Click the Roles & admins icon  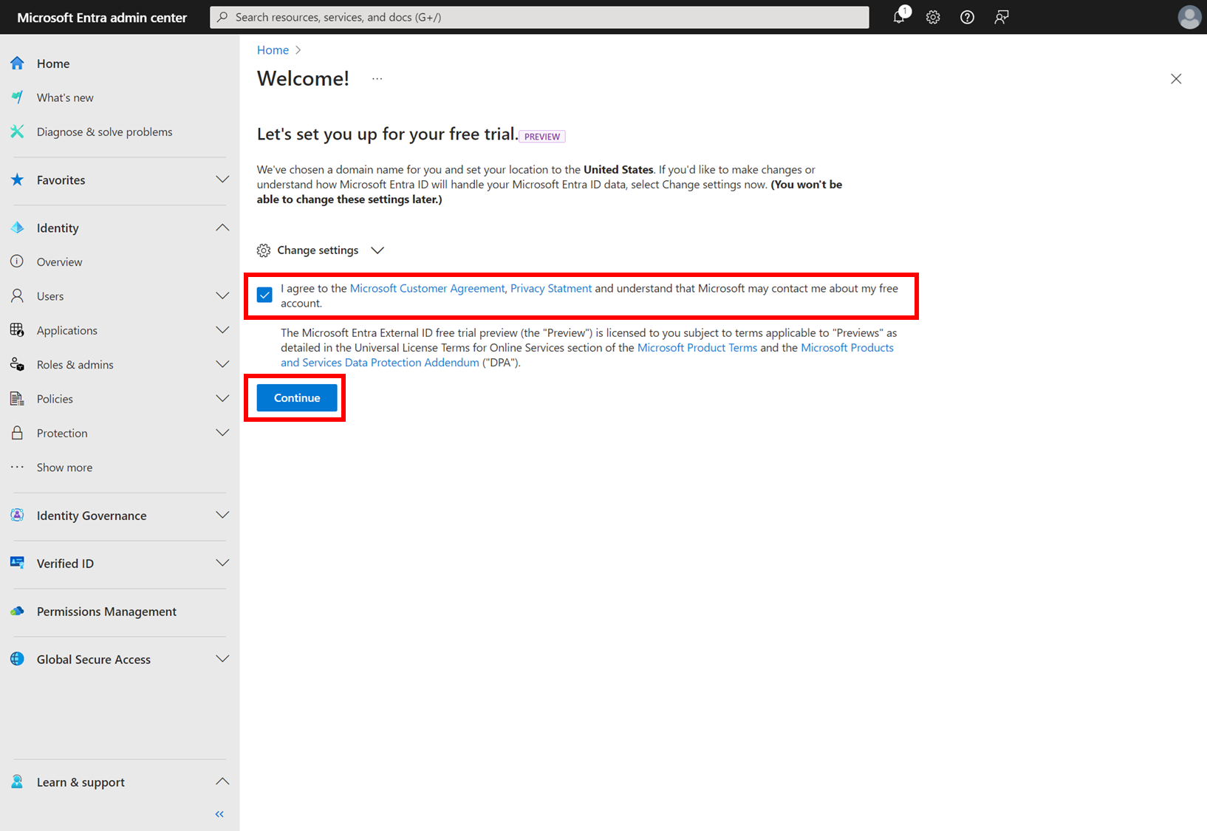coord(17,364)
